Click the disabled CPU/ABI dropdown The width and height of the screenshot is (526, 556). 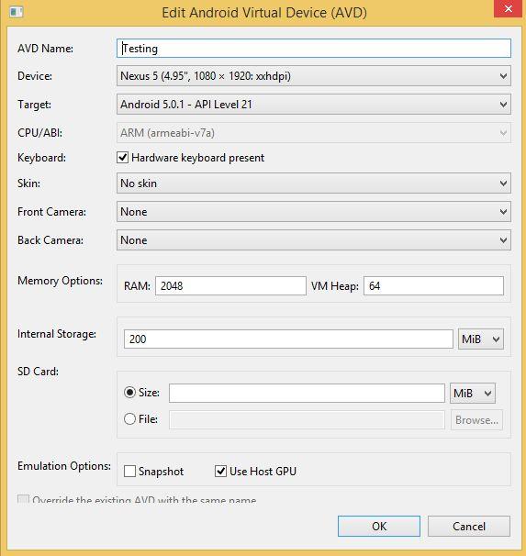pos(314,133)
